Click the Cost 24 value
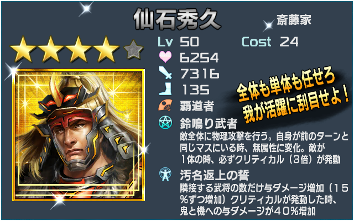354x221 pixels. tap(270, 42)
